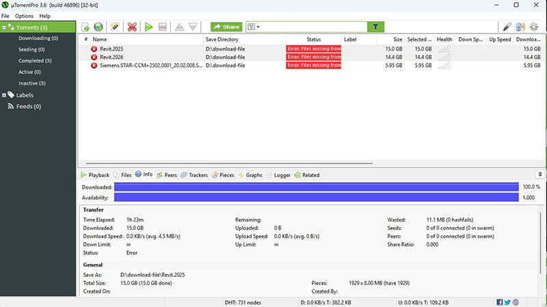
Task: Click the pen customize icon in toolbar
Action: [x=507, y=27]
